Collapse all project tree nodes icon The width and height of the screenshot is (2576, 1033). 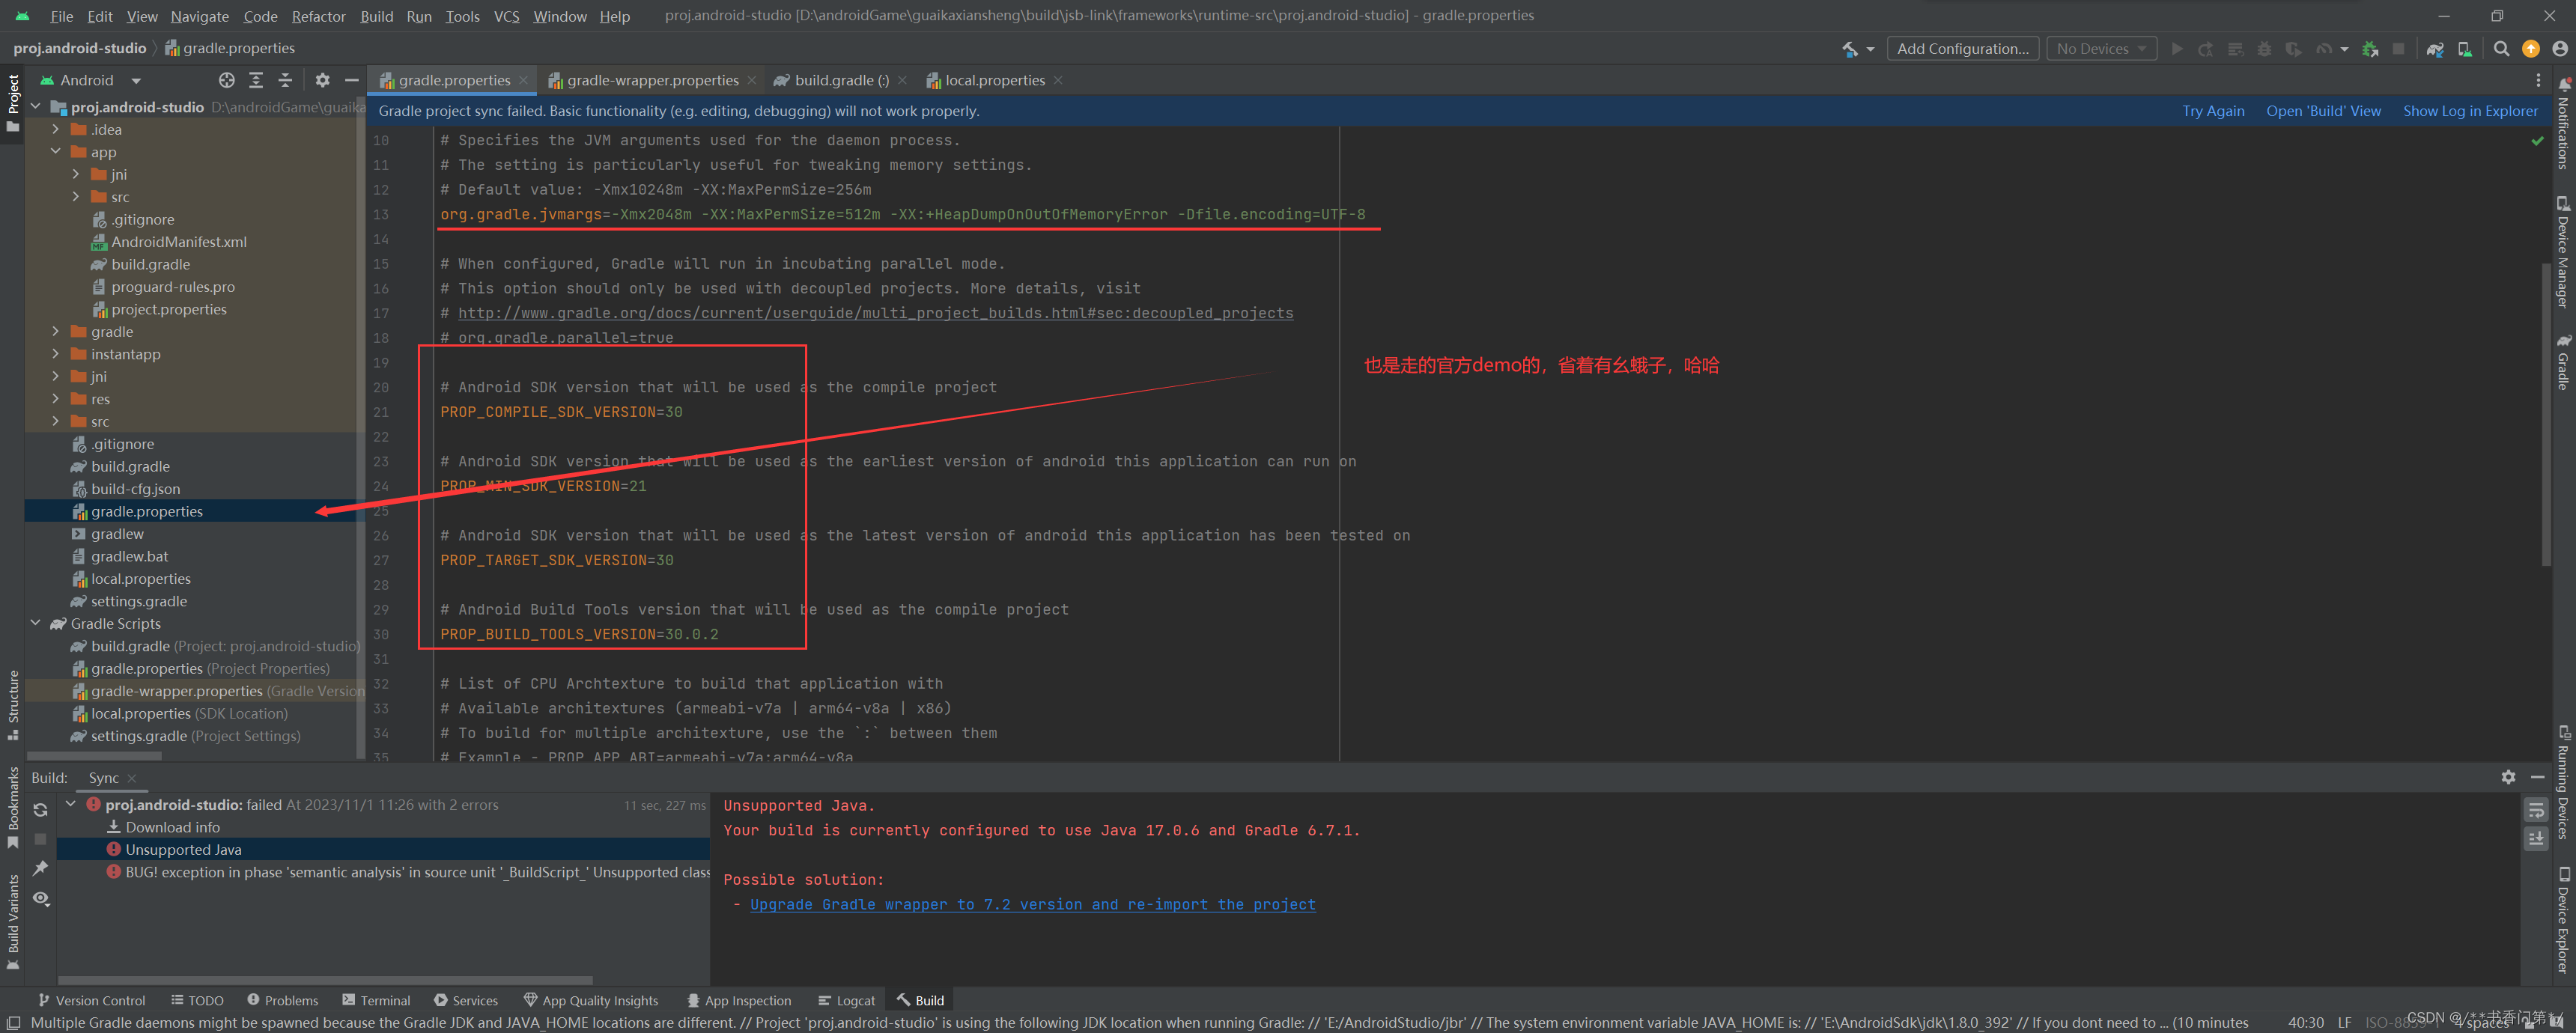(x=285, y=80)
